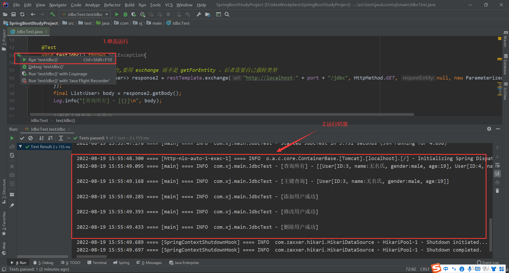Toggle Show Ignored tests filter

click(31, 138)
